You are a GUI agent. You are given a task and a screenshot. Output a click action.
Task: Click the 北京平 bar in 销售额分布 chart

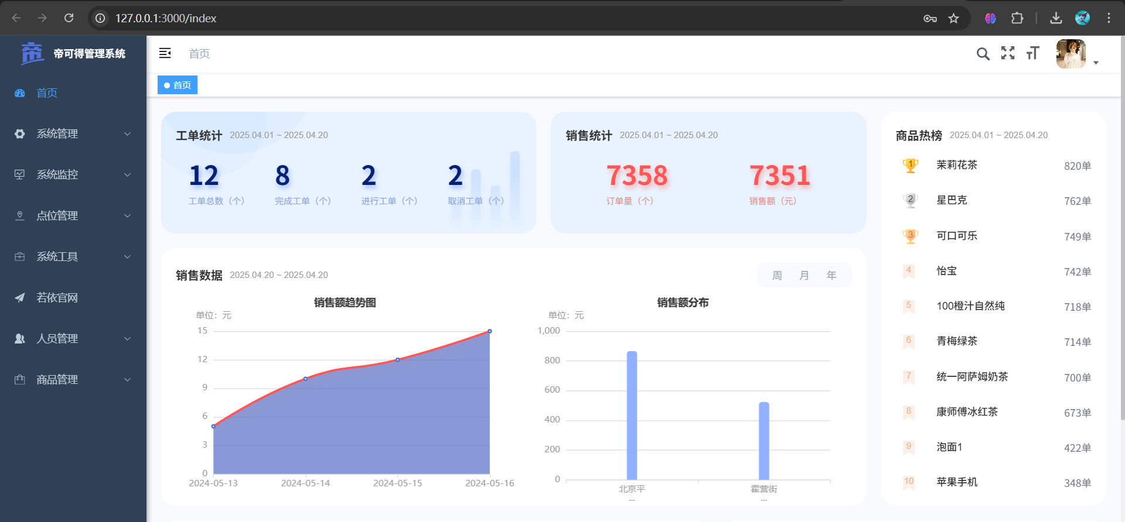point(632,415)
